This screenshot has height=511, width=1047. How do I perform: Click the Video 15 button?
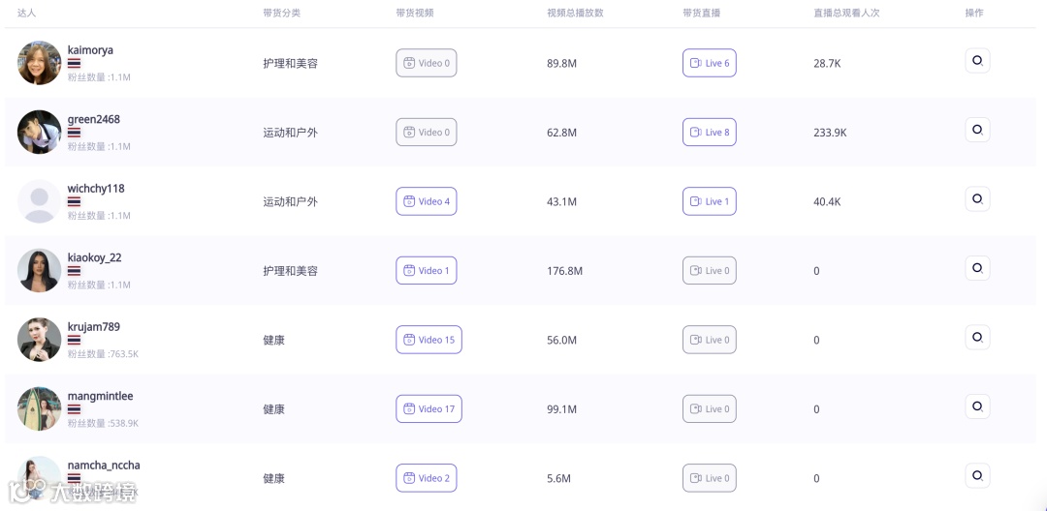[428, 340]
